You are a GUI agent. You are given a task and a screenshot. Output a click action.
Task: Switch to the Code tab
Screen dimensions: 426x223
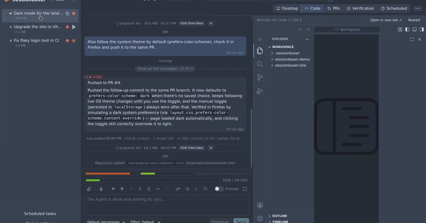point(312,8)
